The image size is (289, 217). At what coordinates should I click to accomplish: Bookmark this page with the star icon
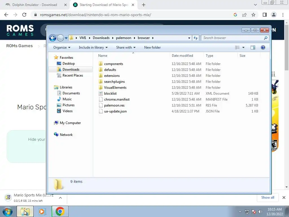[x=253, y=15]
